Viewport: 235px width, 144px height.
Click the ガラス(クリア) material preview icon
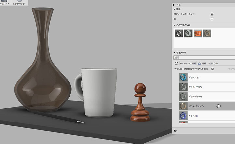coord(183,87)
